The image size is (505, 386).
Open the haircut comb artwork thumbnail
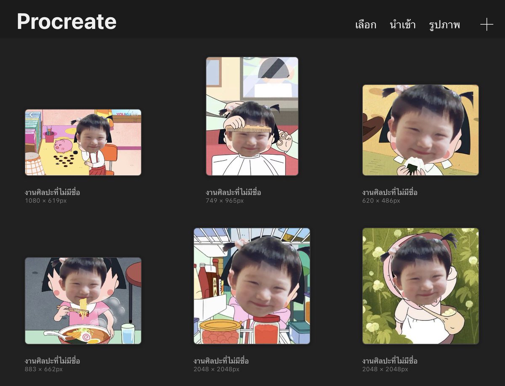click(252, 116)
